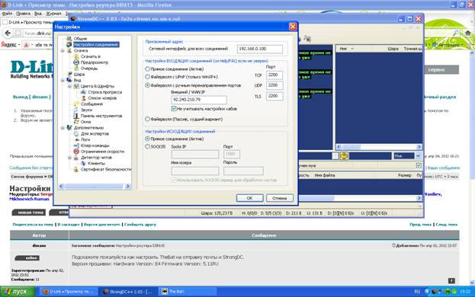Select Файерволл с ручным перенаправлением портов

pos(147,85)
